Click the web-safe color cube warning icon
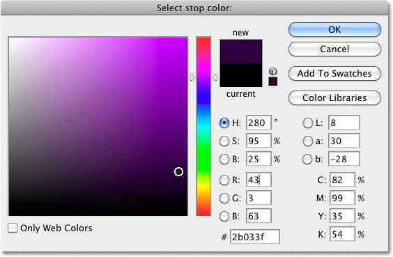The width and height of the screenshot is (393, 257). (272, 71)
